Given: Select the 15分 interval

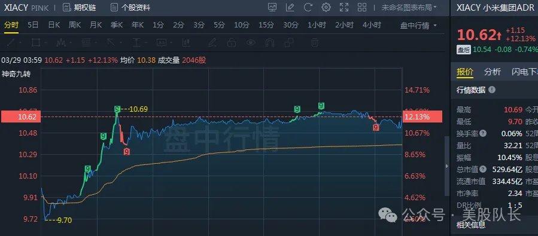Looking at the screenshot, I should click(x=266, y=25).
